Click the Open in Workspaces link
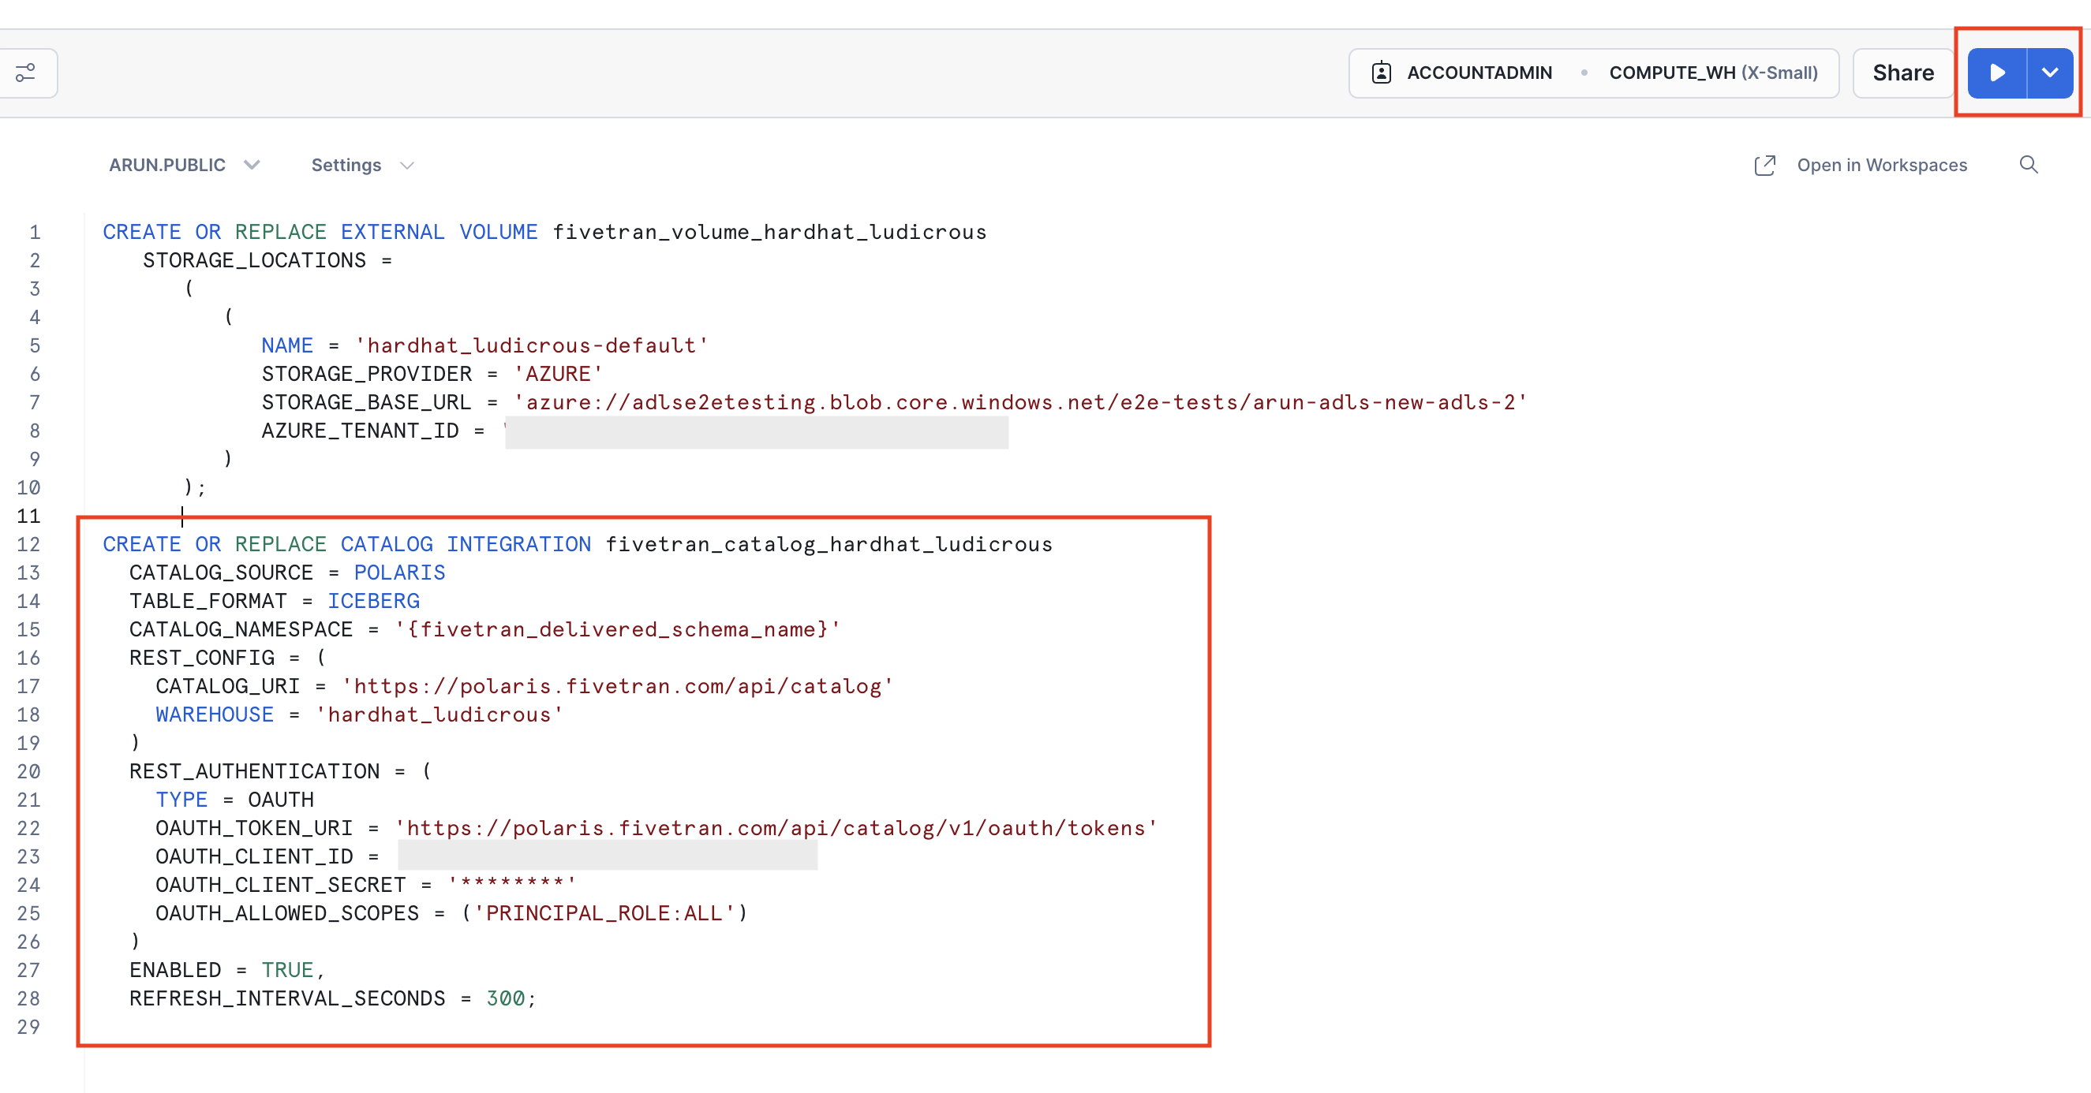 tap(1882, 165)
